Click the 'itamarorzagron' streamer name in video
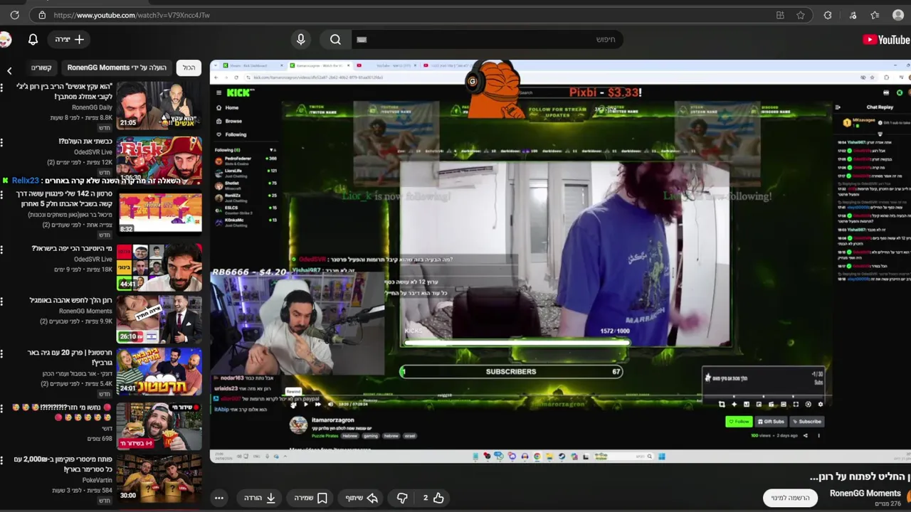911x512 pixels. (333, 420)
